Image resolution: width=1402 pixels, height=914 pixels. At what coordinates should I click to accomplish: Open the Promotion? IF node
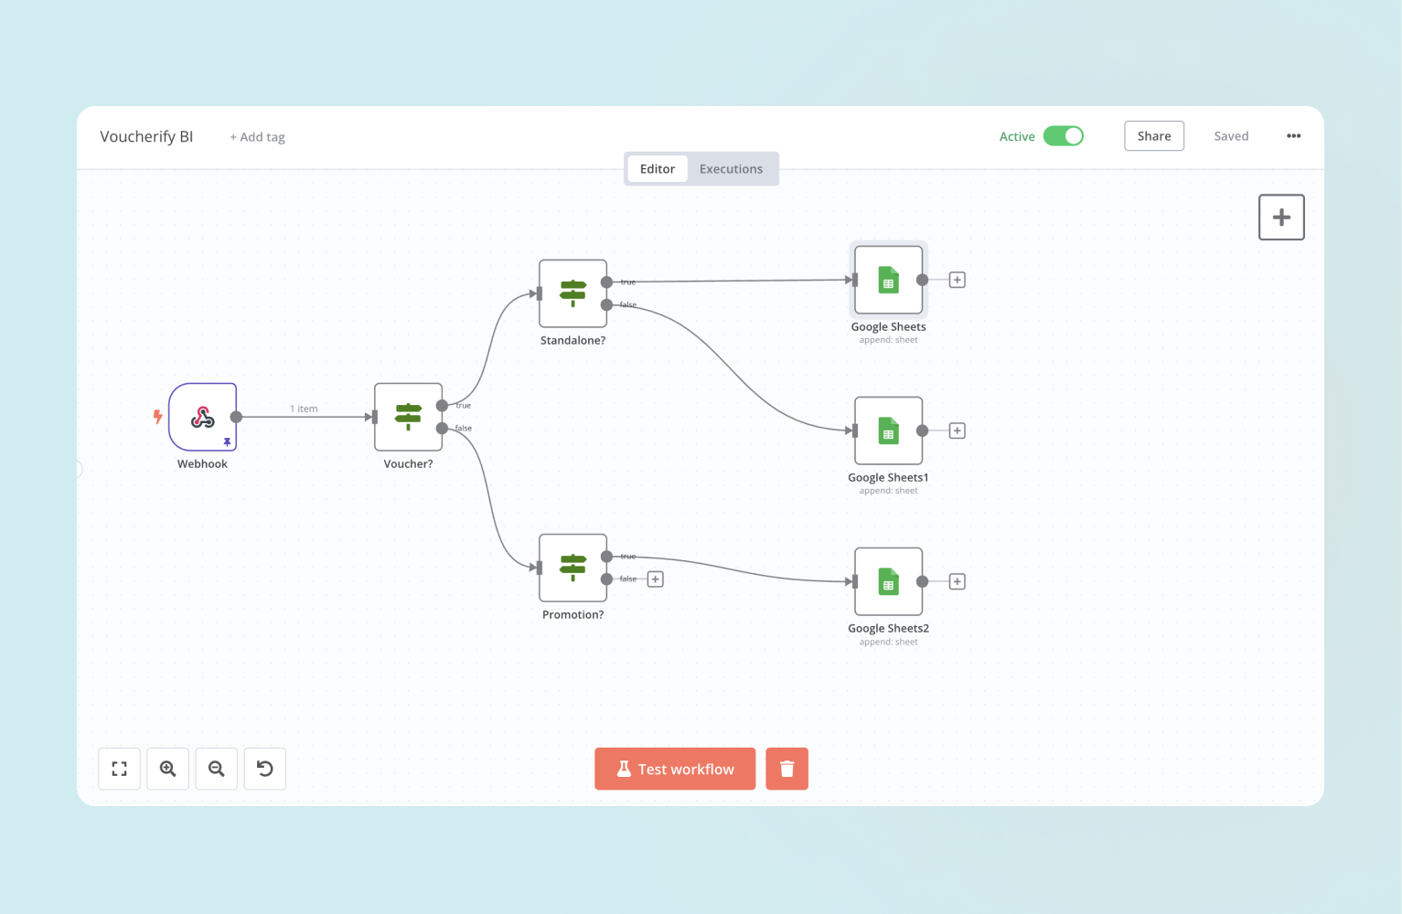pyautogui.click(x=573, y=567)
